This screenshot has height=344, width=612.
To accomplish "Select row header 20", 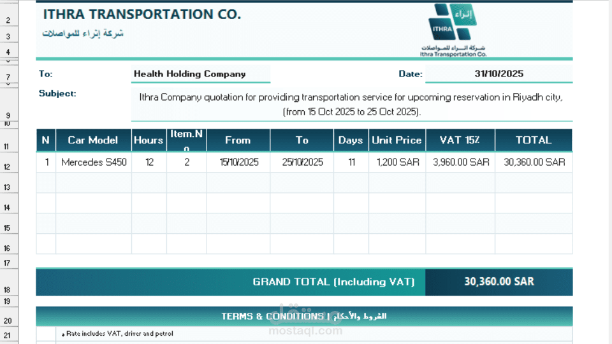I will coord(8,317).
